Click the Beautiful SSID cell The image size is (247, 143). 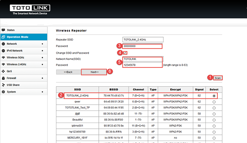[78, 120]
